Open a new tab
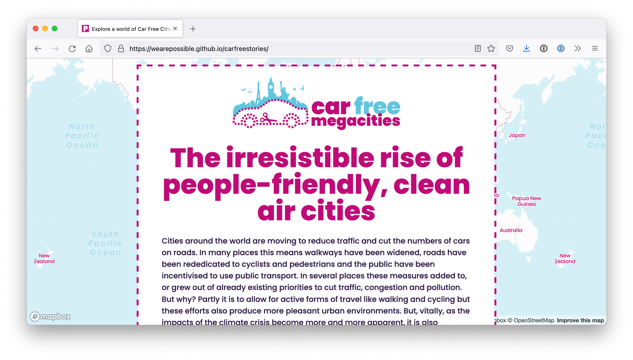This screenshot has height=360, width=633. pyautogui.click(x=193, y=29)
